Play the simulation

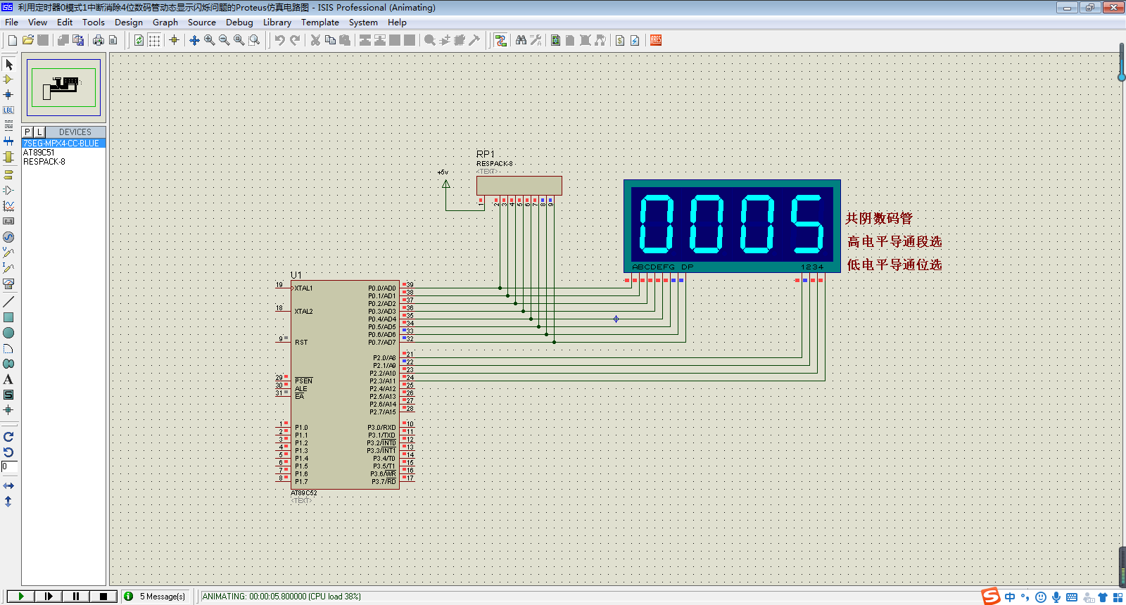[x=20, y=596]
